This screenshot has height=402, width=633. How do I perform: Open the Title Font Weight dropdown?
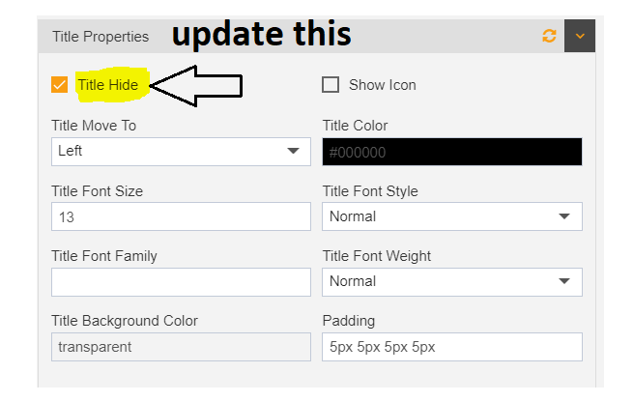pos(452,281)
